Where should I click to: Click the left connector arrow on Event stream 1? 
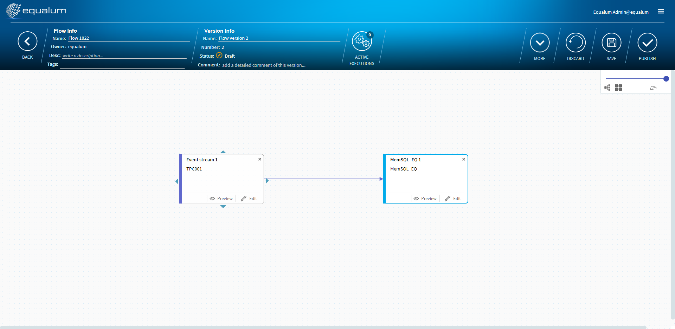tap(177, 181)
